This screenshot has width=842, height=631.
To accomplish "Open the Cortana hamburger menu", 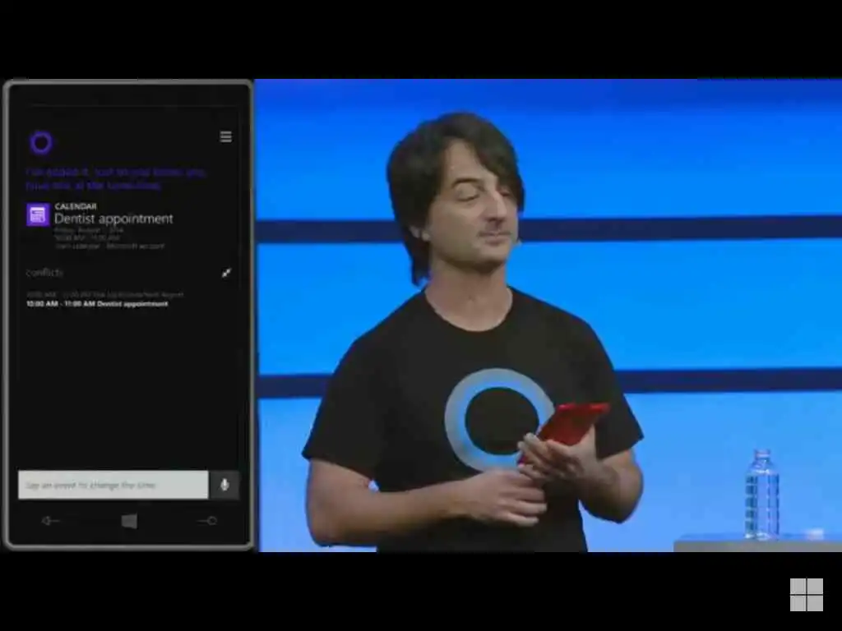I will click(226, 137).
